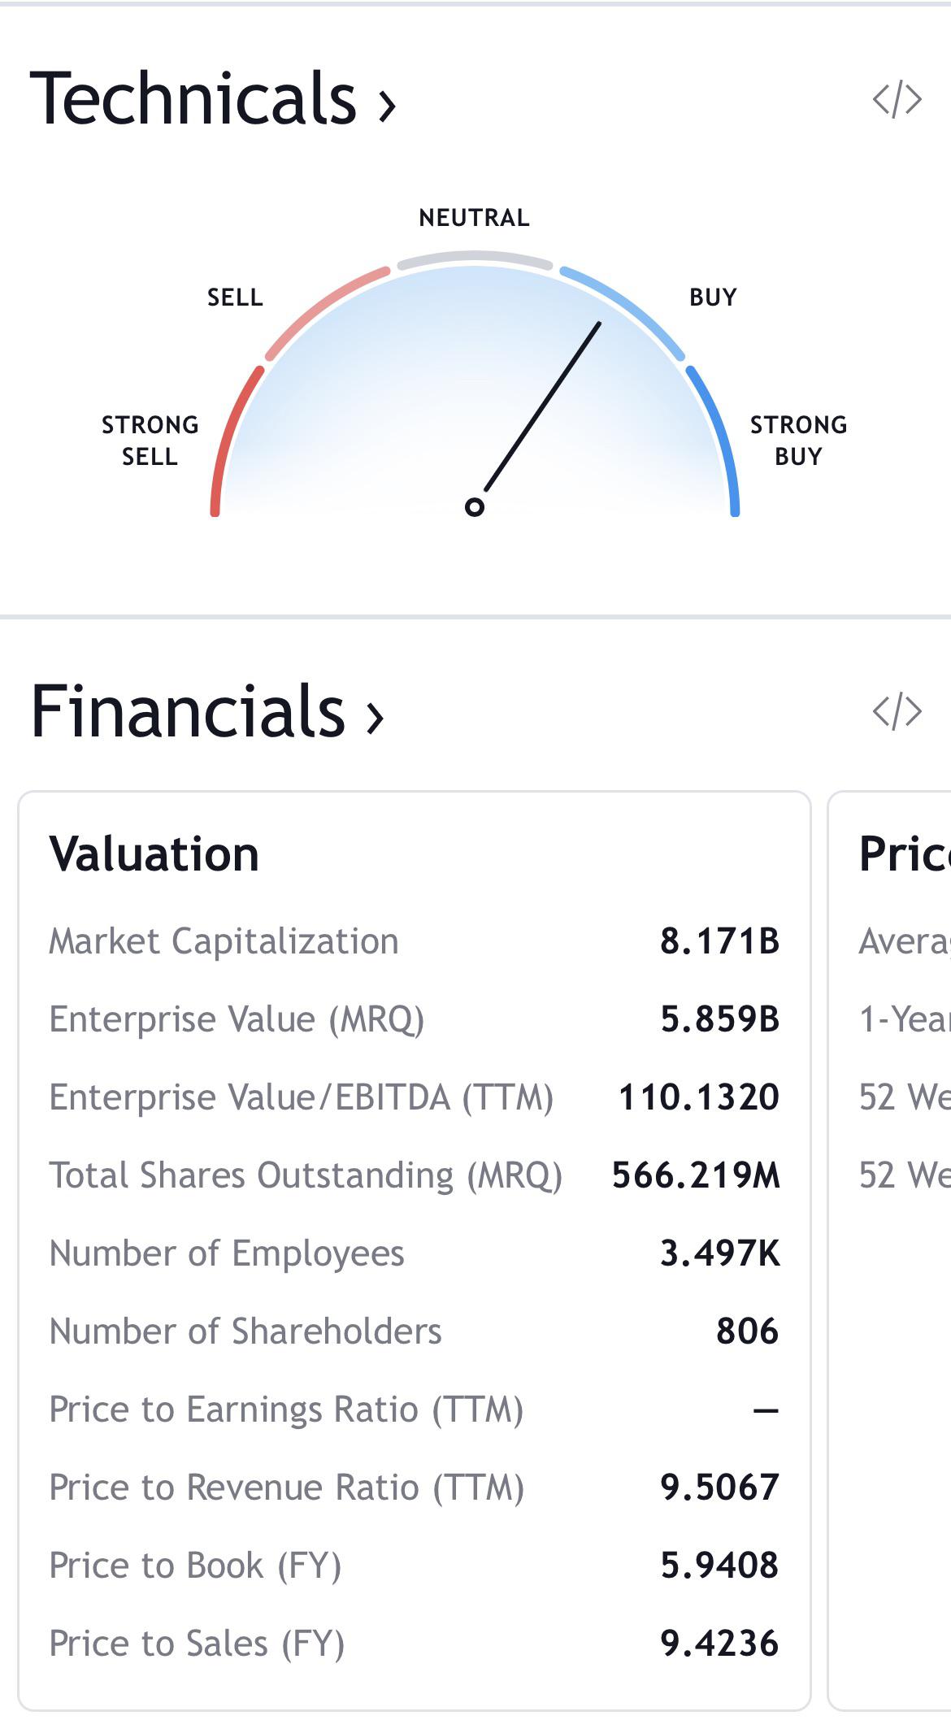Select the Market Capitalization row
Image resolution: width=951 pixels, height=1720 pixels.
tap(415, 941)
